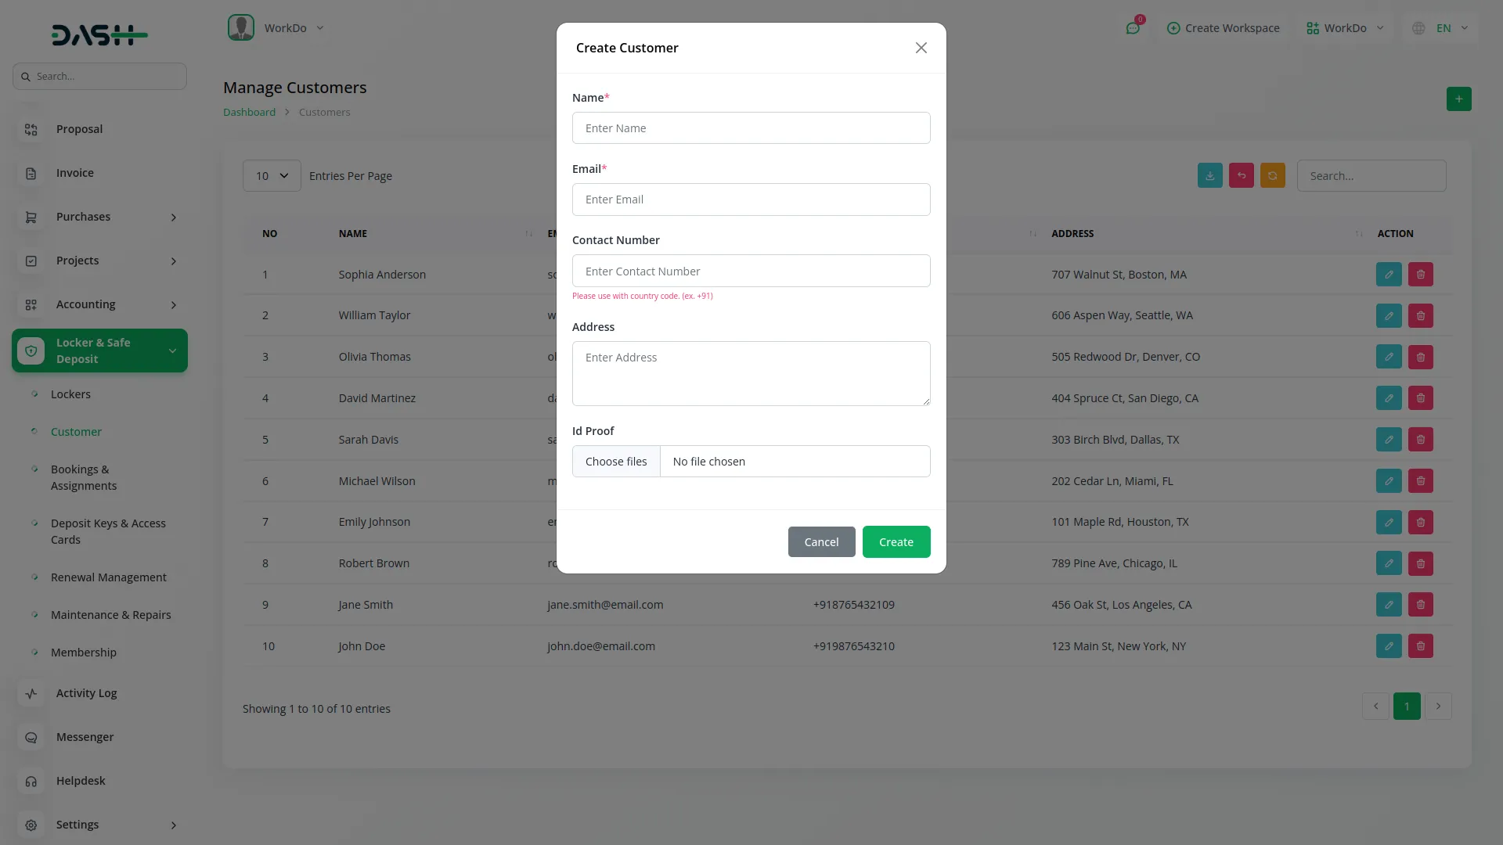Open the Helpdesk sidebar icon
The image size is (1503, 845).
(31, 781)
